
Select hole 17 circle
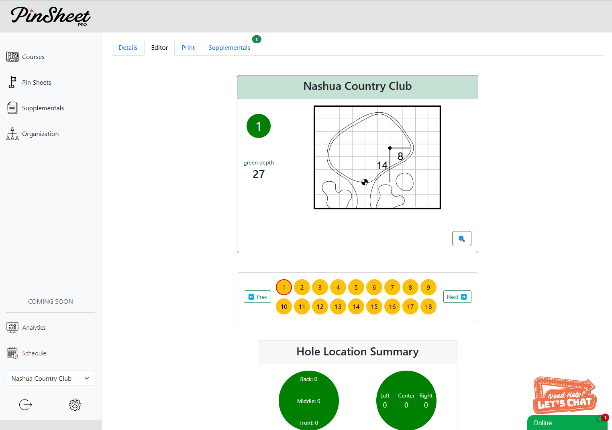[x=410, y=306]
